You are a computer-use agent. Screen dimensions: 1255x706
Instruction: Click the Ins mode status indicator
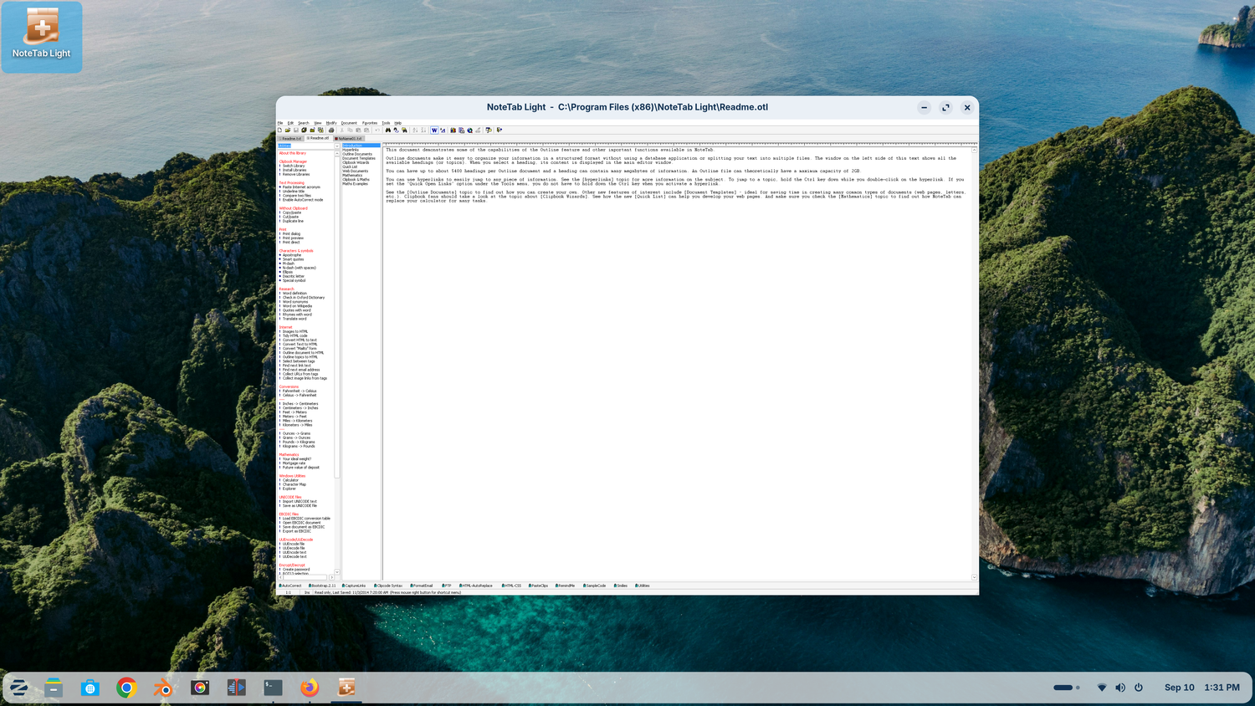pos(307,592)
